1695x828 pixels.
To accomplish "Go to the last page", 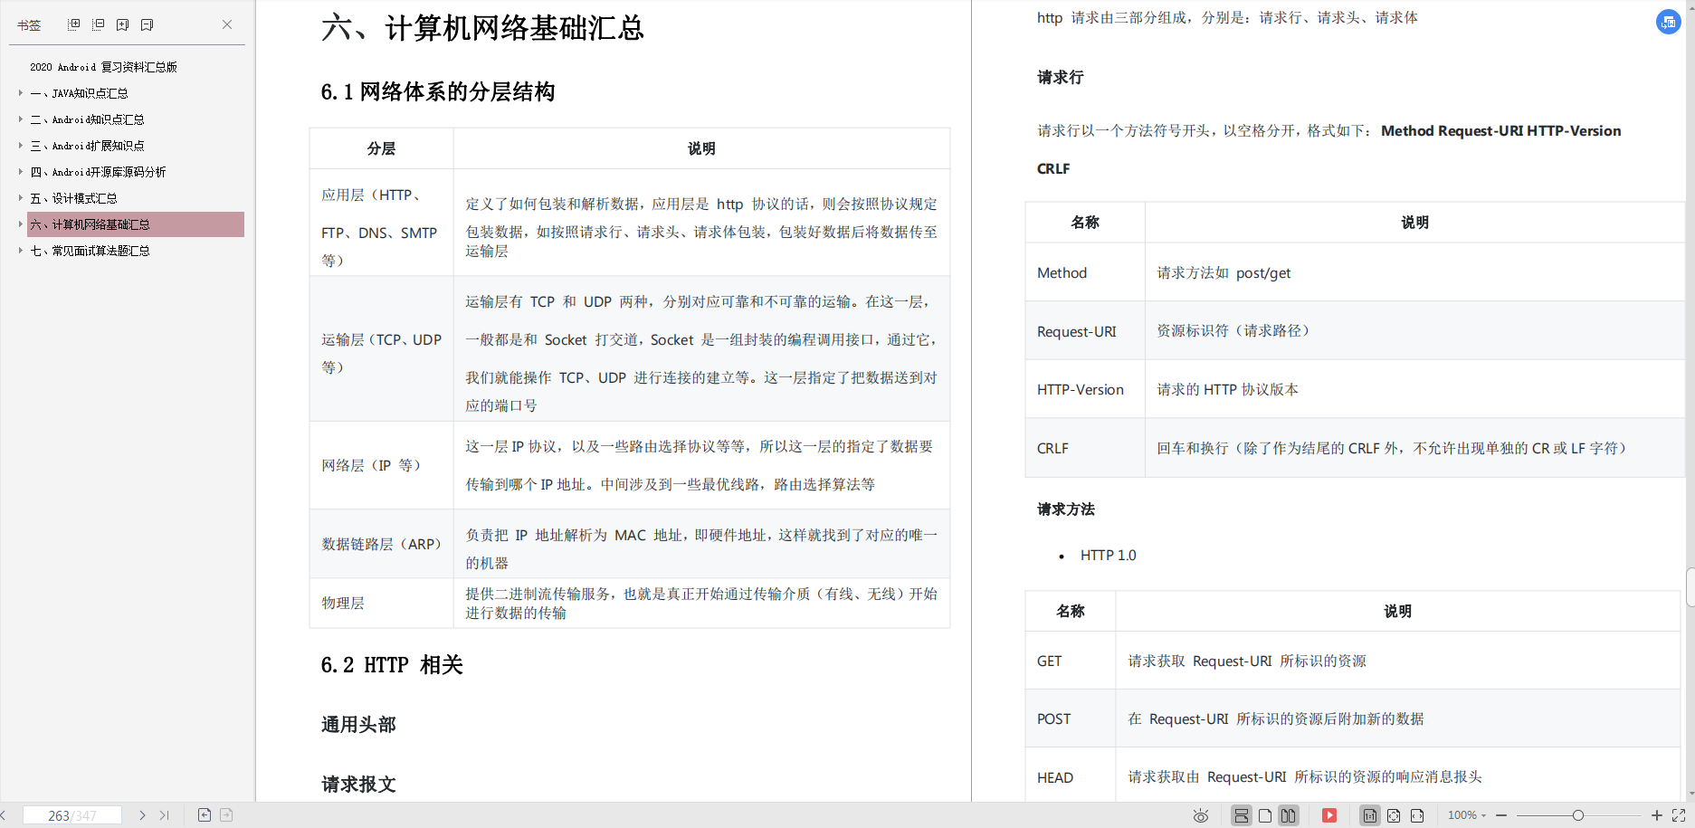I will tap(164, 814).
